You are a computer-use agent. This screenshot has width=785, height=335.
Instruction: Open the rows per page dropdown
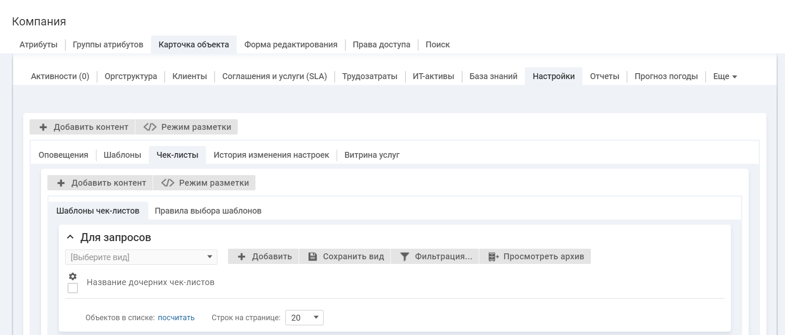tap(305, 318)
